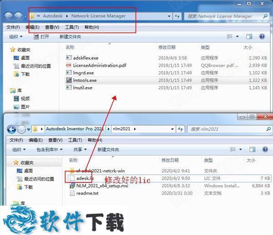The width and height of the screenshot is (273, 235).
Task: Toggle preview pane icon in nlm2021 toolbar
Action: point(252,149)
